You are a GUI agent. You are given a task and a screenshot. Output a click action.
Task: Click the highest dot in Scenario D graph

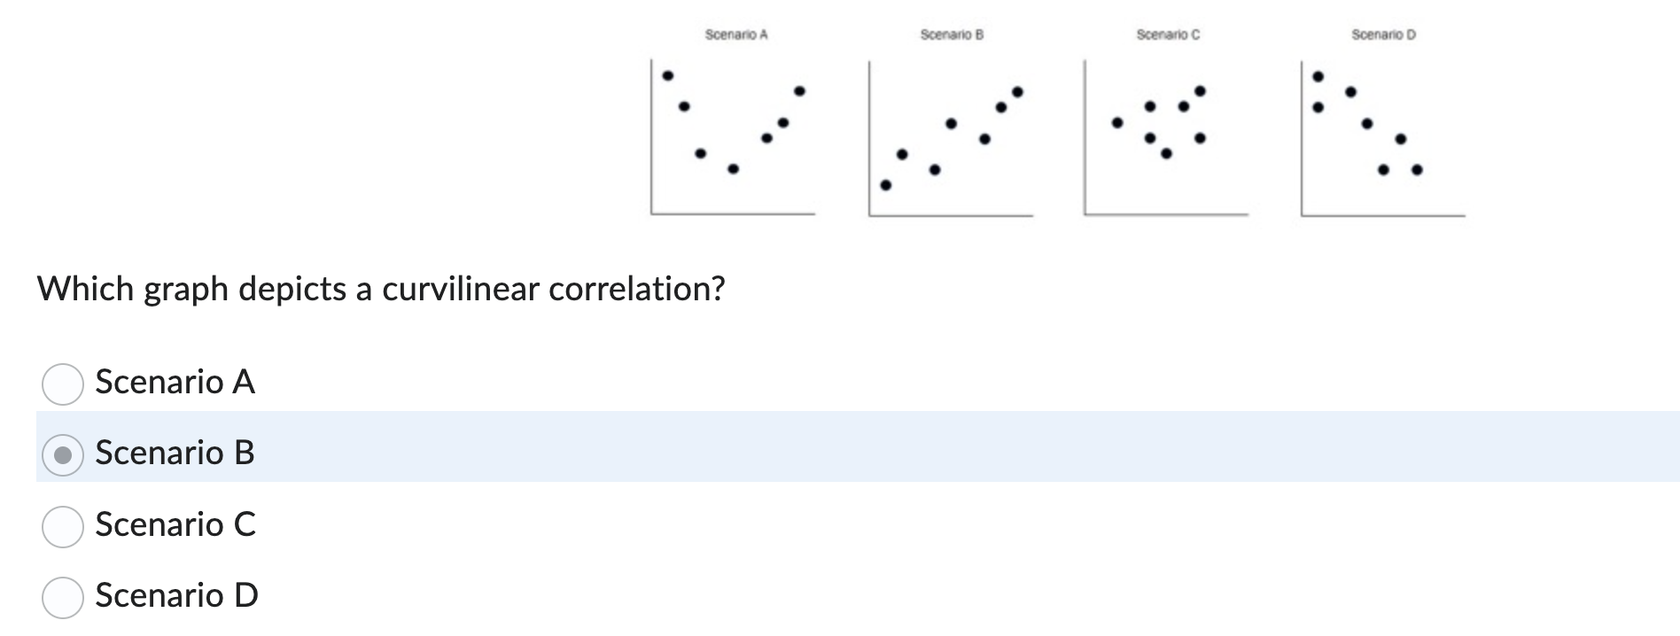point(1319,75)
